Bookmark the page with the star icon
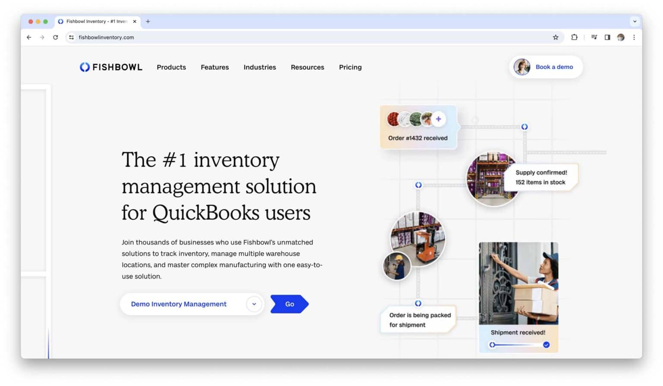The width and height of the screenshot is (663, 386). pyautogui.click(x=556, y=38)
